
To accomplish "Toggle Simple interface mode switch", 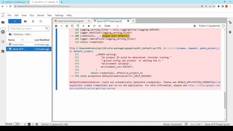I will pyautogui.click(x=16, y=124).
